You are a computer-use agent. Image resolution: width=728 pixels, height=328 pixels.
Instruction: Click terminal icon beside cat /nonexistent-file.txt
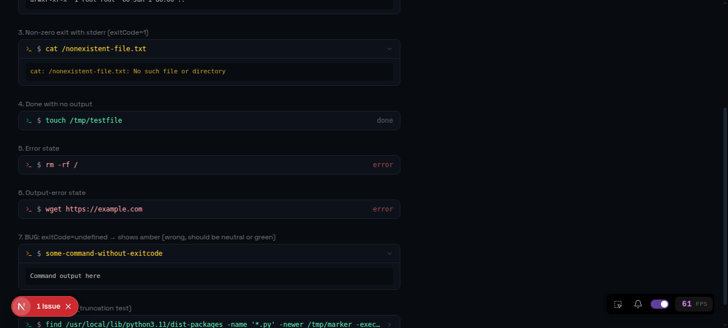click(x=28, y=49)
